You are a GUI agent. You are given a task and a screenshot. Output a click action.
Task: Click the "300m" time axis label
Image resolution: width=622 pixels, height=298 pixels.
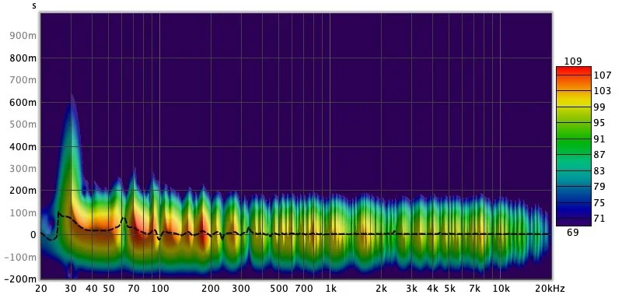[23, 169]
